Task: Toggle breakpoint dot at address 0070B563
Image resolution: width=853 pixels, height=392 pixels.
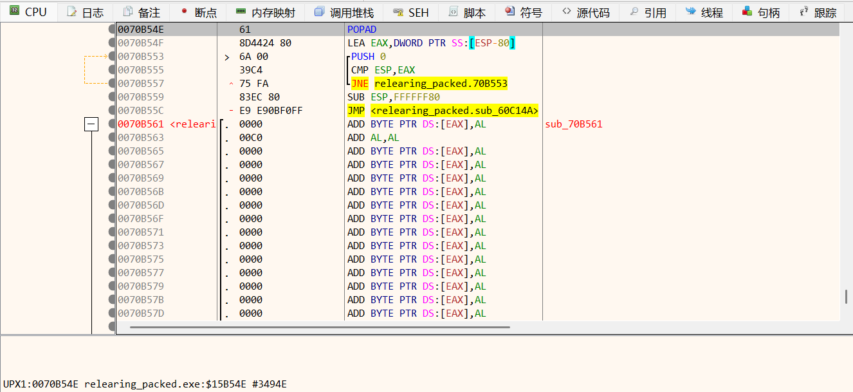Action: click(x=112, y=138)
